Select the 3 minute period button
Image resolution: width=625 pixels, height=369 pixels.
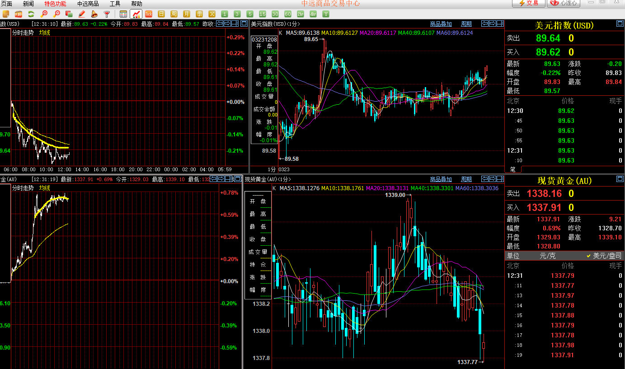(237, 14)
